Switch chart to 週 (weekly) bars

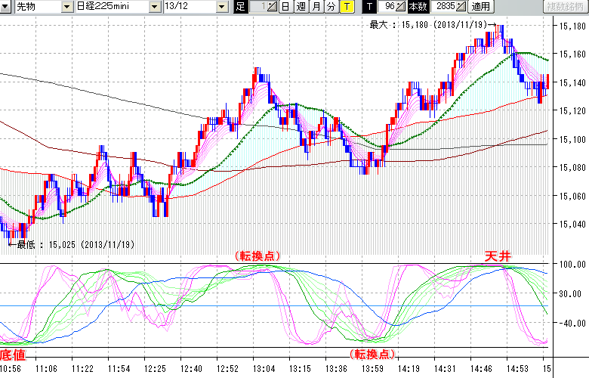301,7
